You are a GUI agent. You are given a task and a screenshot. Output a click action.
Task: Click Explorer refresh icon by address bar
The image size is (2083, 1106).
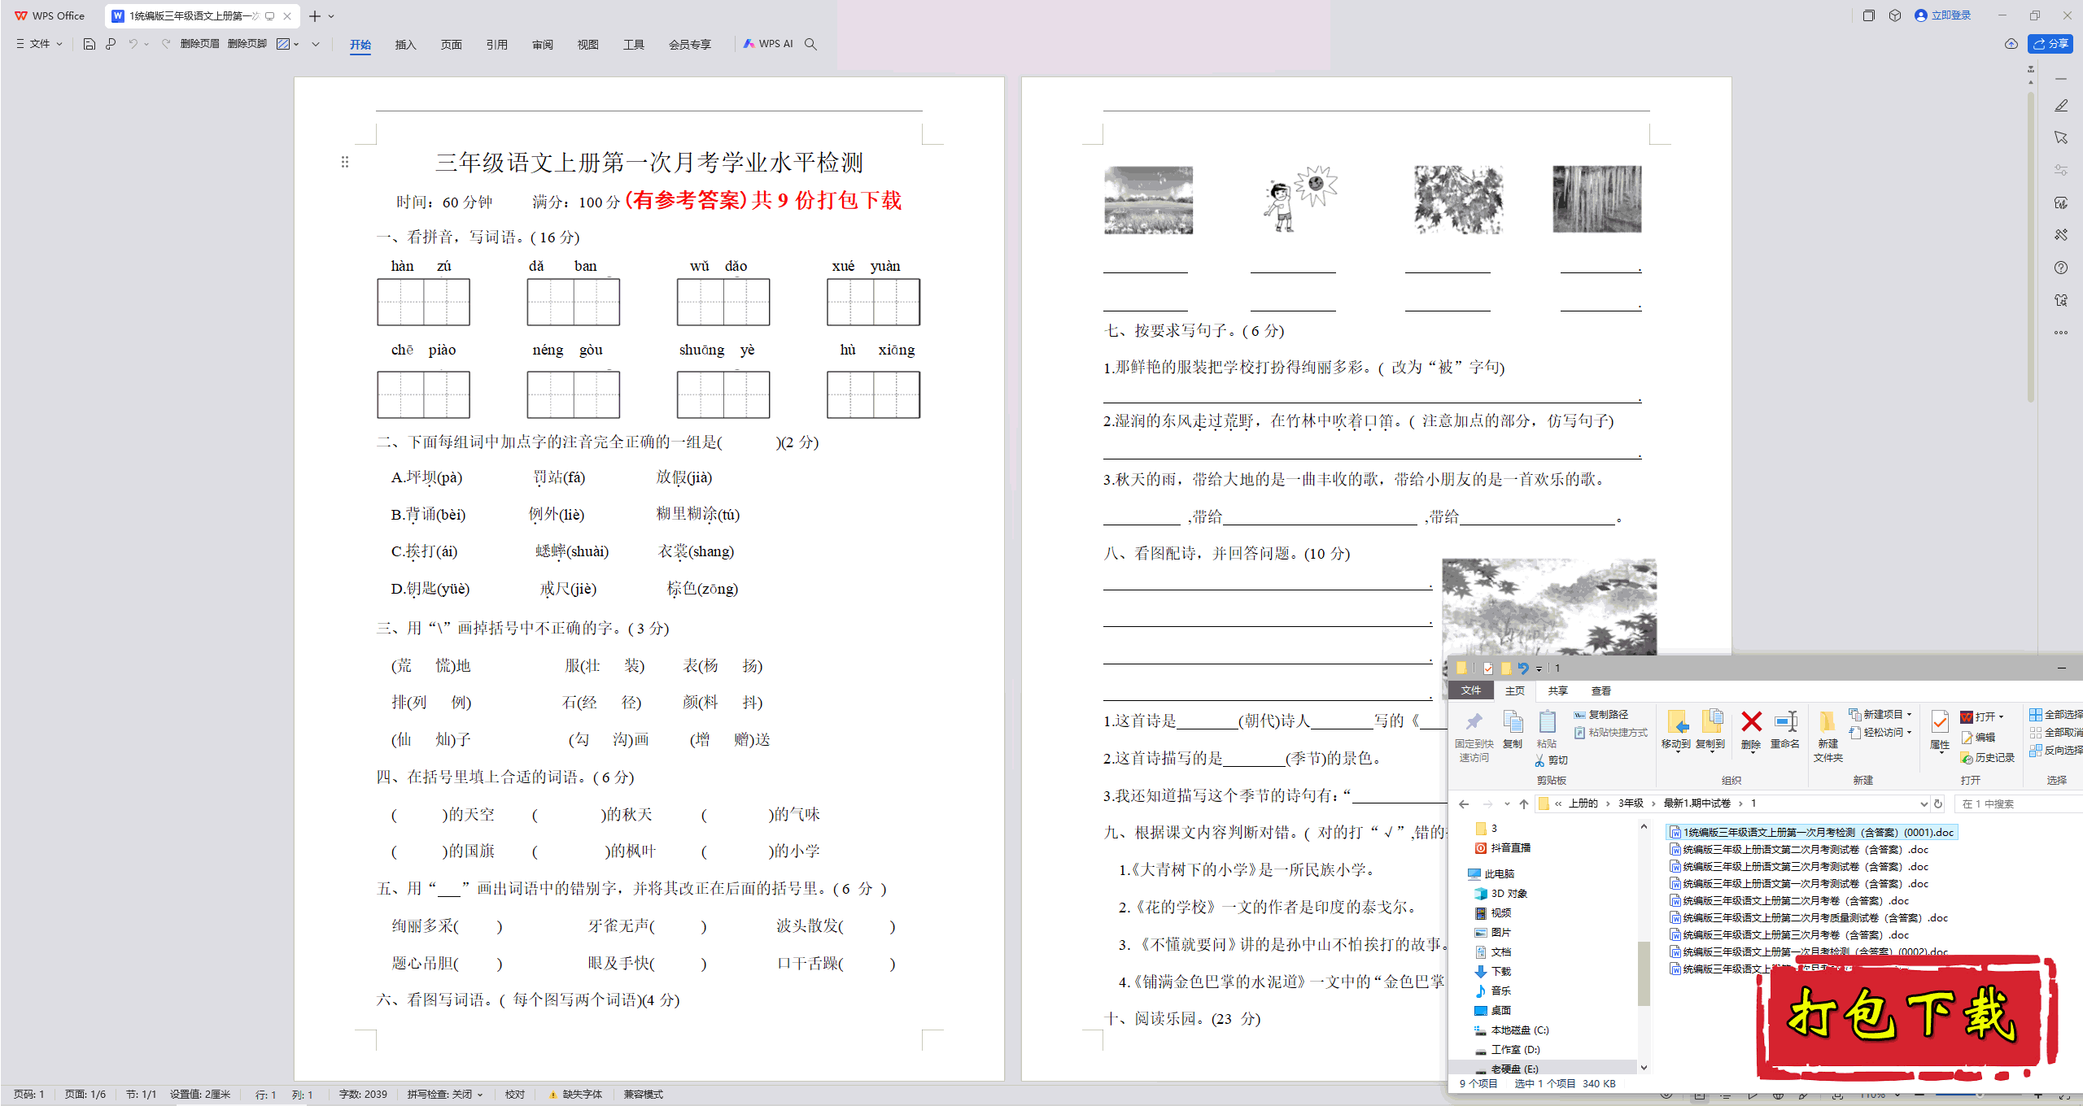click(x=1938, y=803)
